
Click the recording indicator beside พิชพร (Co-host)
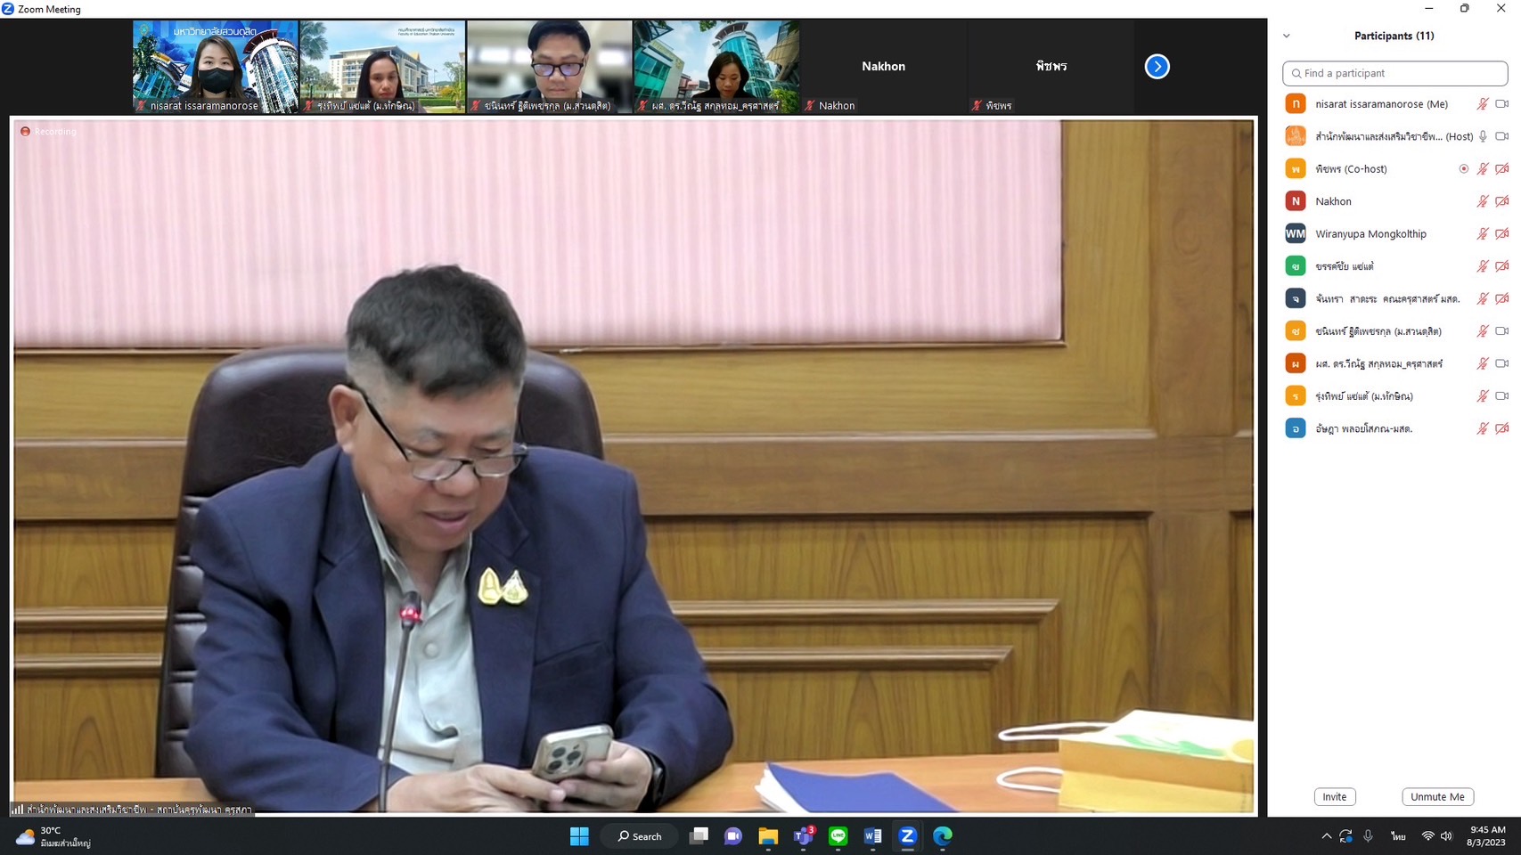1463,169
